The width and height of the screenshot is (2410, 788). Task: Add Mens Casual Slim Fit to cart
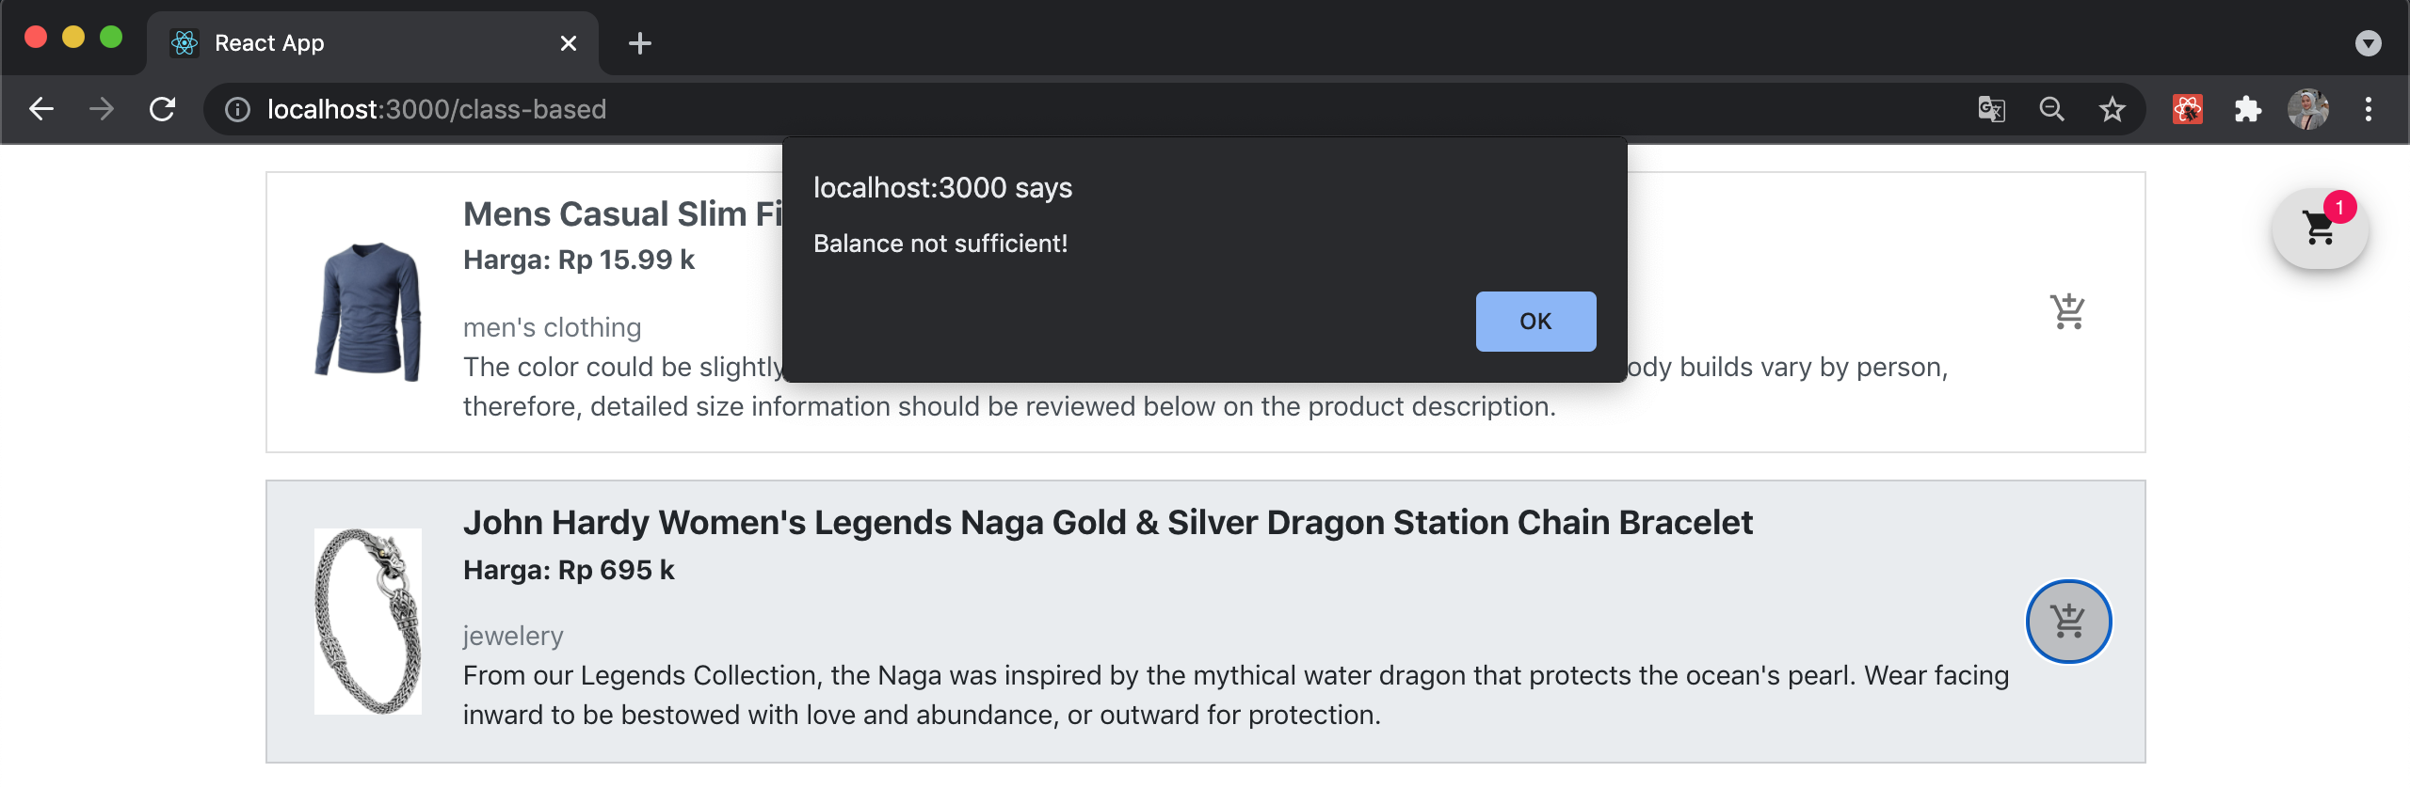coord(2067,312)
